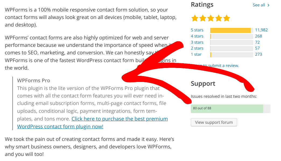Click the purchase premium WPForms link

(120, 119)
